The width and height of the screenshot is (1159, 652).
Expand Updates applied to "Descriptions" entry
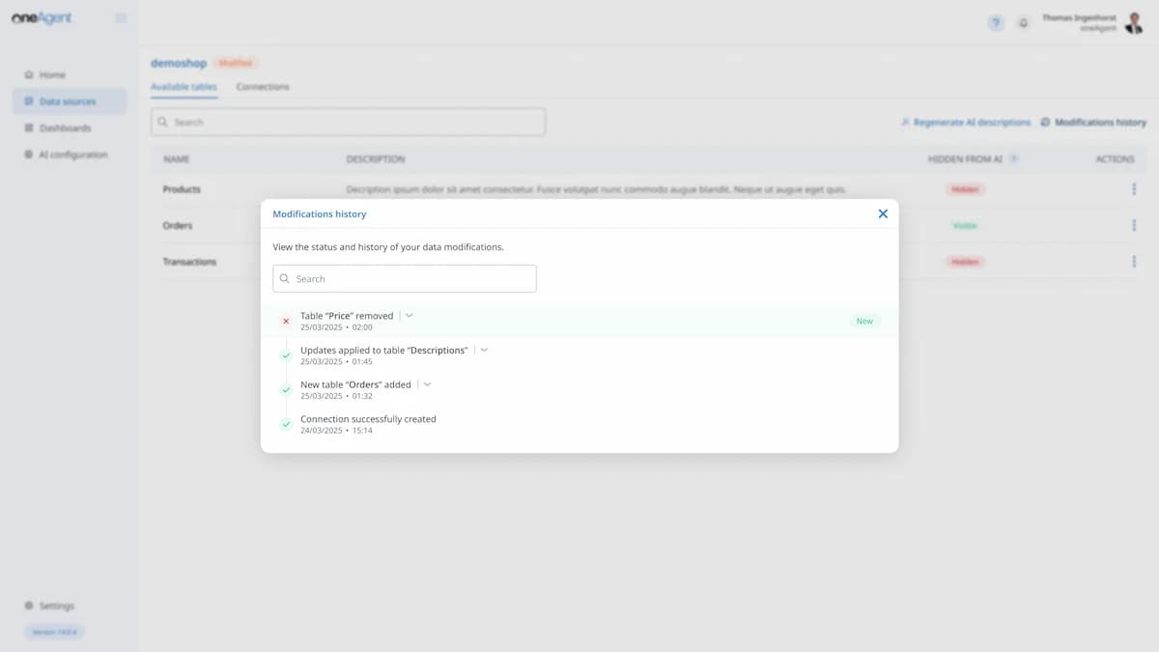point(484,351)
